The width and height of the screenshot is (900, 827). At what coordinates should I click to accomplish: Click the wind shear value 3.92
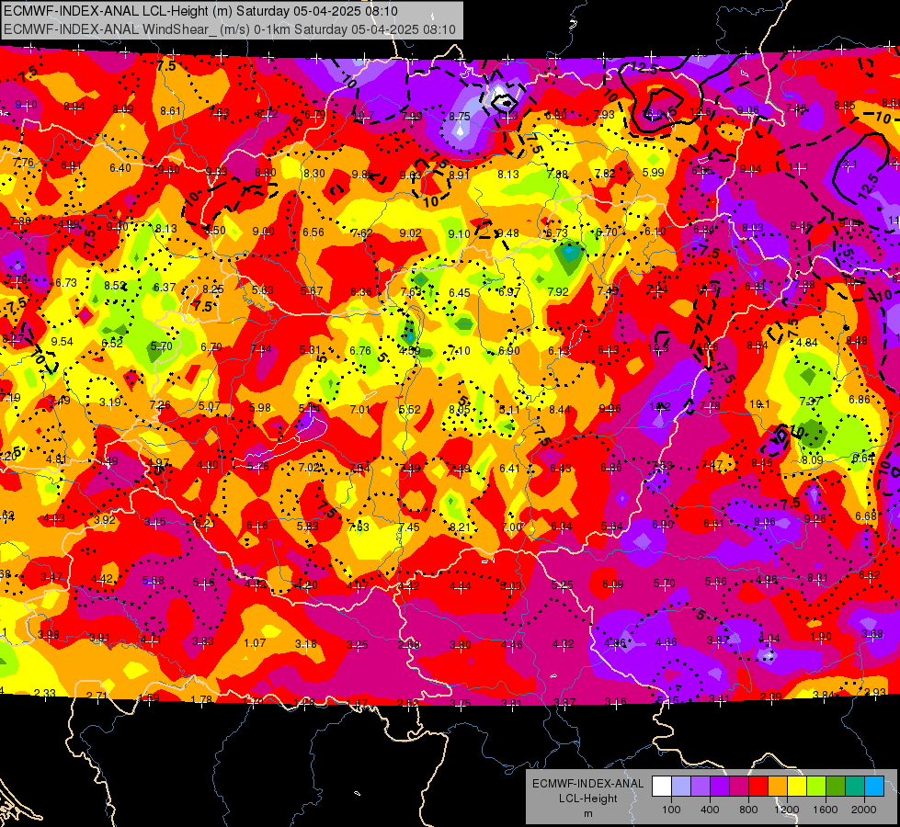click(x=105, y=519)
